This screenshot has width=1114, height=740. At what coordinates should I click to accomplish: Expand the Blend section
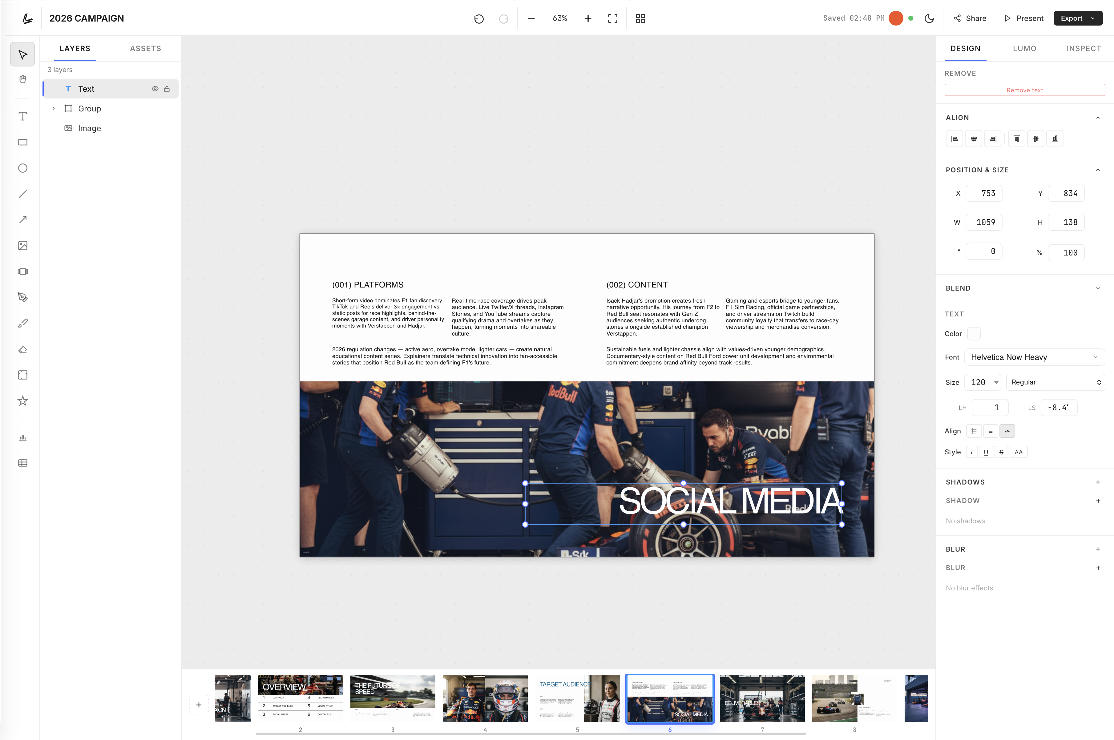[1098, 288]
